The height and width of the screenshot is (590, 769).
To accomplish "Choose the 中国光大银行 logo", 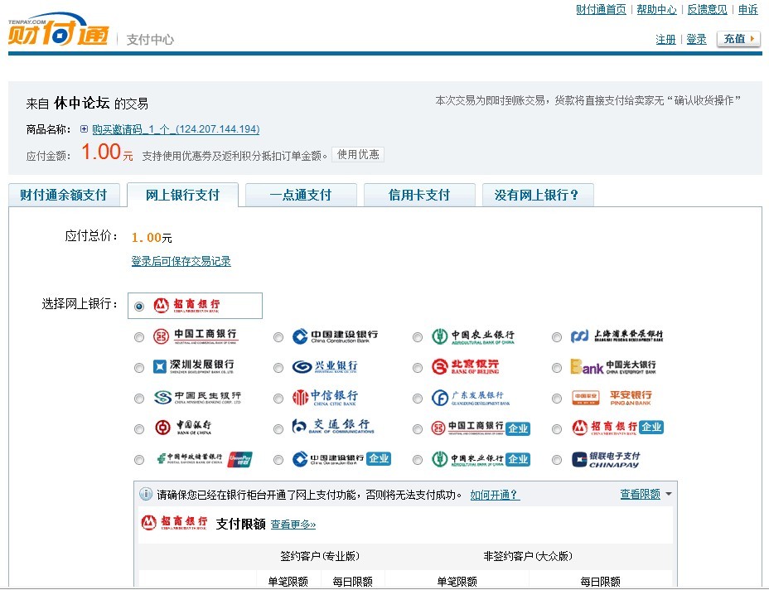I will [x=613, y=367].
